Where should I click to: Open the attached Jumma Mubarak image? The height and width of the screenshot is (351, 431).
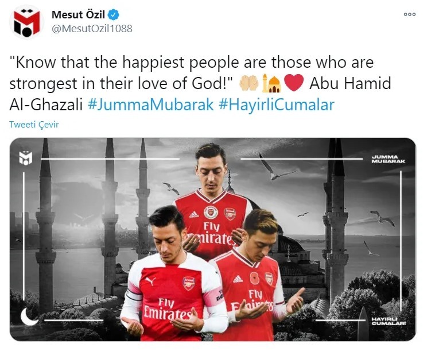[212, 239]
